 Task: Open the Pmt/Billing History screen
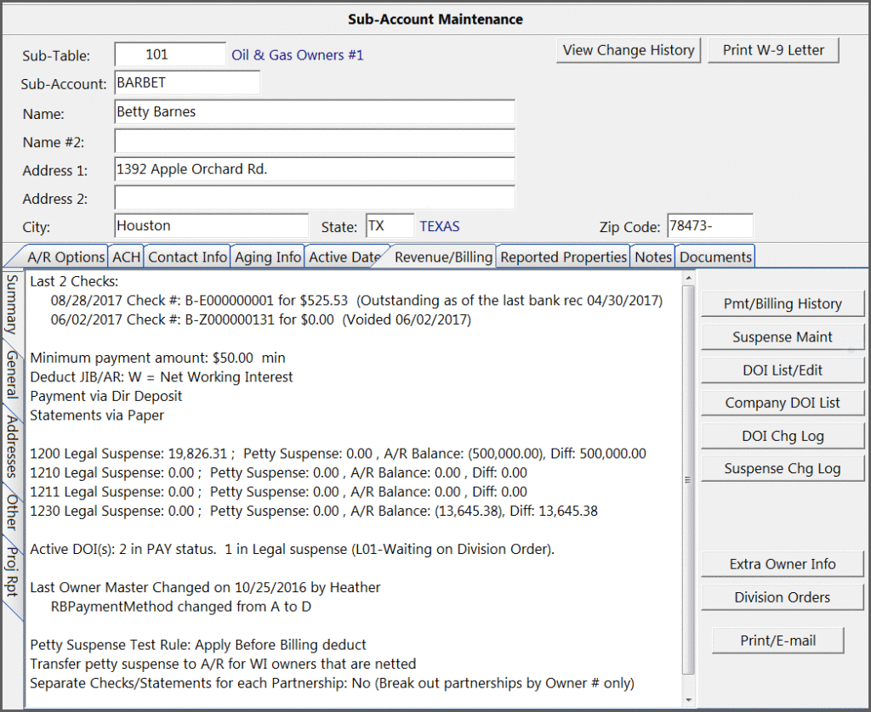[x=782, y=303]
